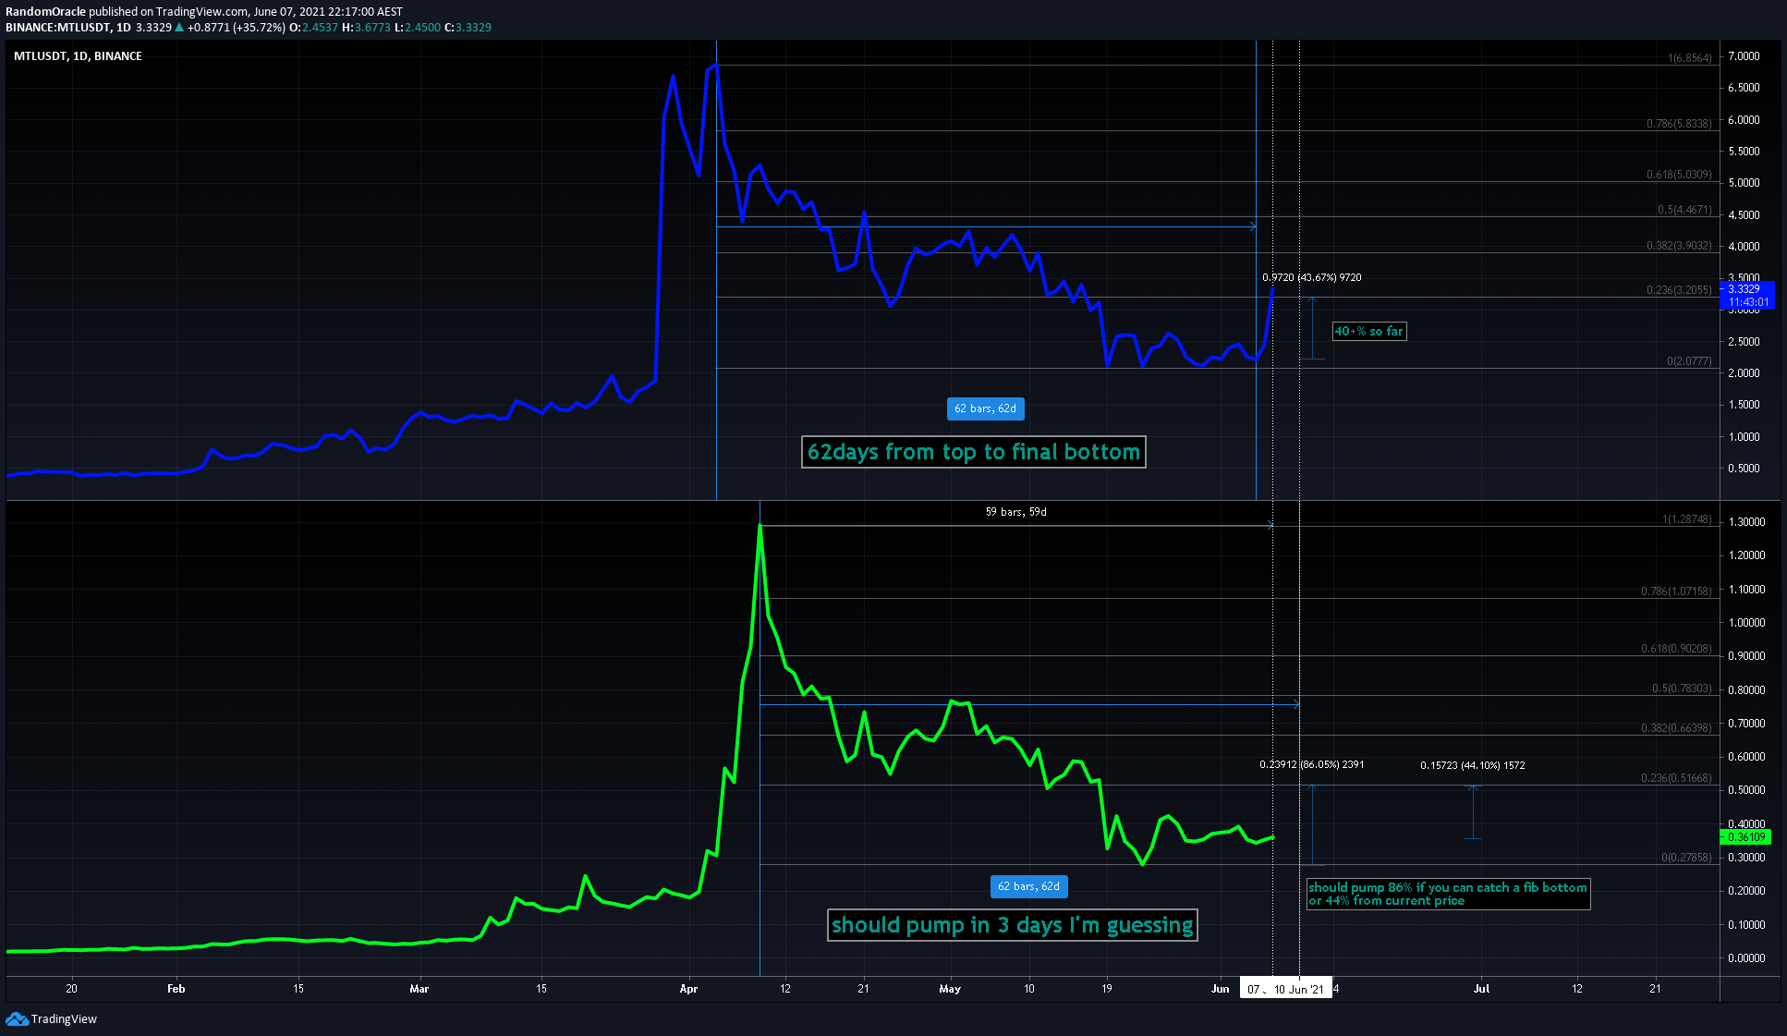Click the 0.618(5.0309) Fibonacci level label

point(1679,175)
